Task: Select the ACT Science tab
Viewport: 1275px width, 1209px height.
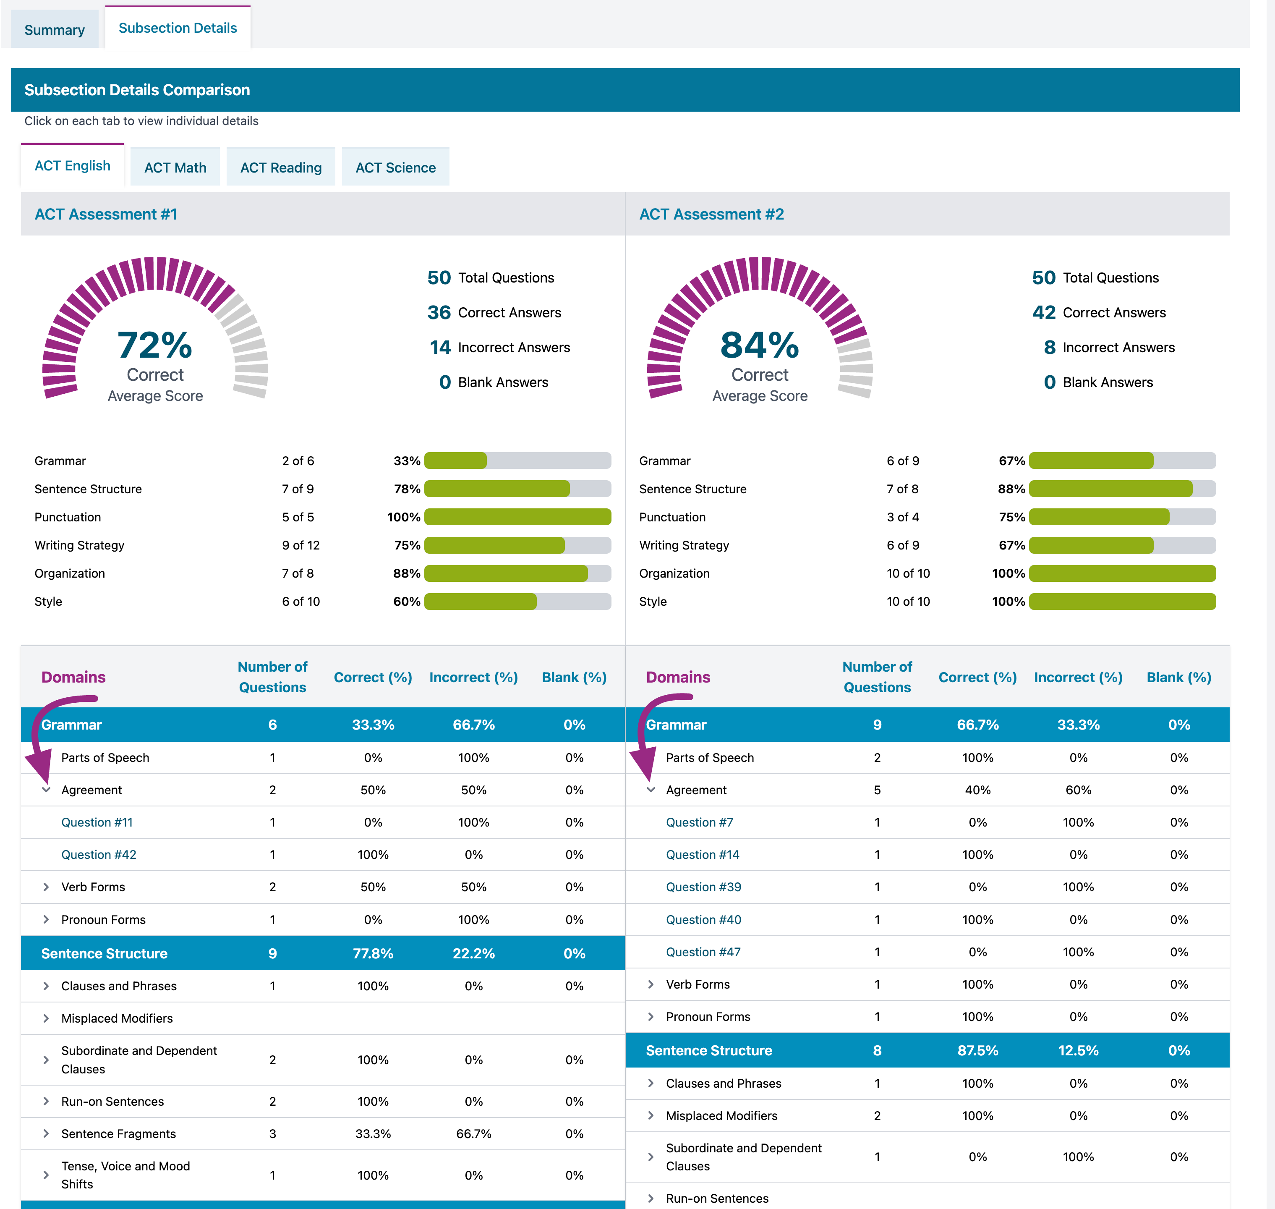Action: pyautogui.click(x=395, y=167)
